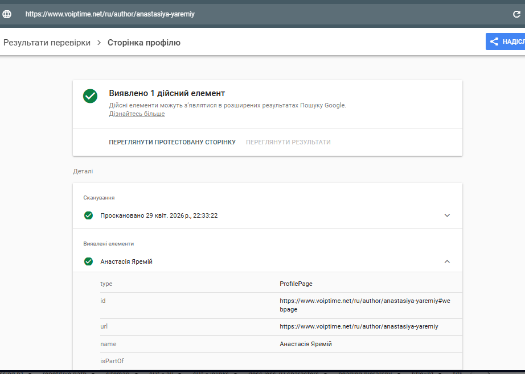Click the breadcrumb arrow before "Сторінка профілю"
The image size is (525, 374).
(99, 43)
